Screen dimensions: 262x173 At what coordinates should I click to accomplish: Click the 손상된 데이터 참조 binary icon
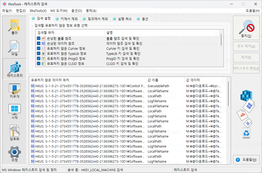coord(43,43)
